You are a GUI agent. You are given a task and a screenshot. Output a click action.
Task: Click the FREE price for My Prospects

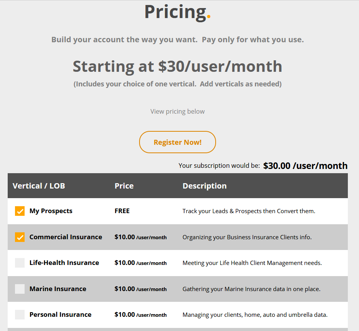(x=122, y=211)
